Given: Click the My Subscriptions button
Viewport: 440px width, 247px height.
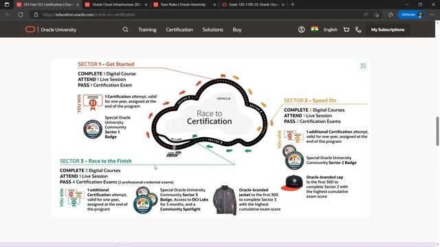Looking at the screenshot, I should [388, 30].
